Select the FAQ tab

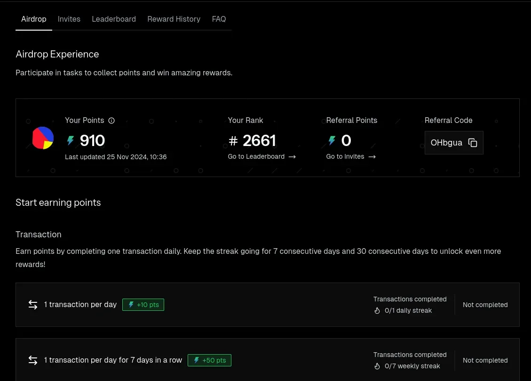pos(219,19)
